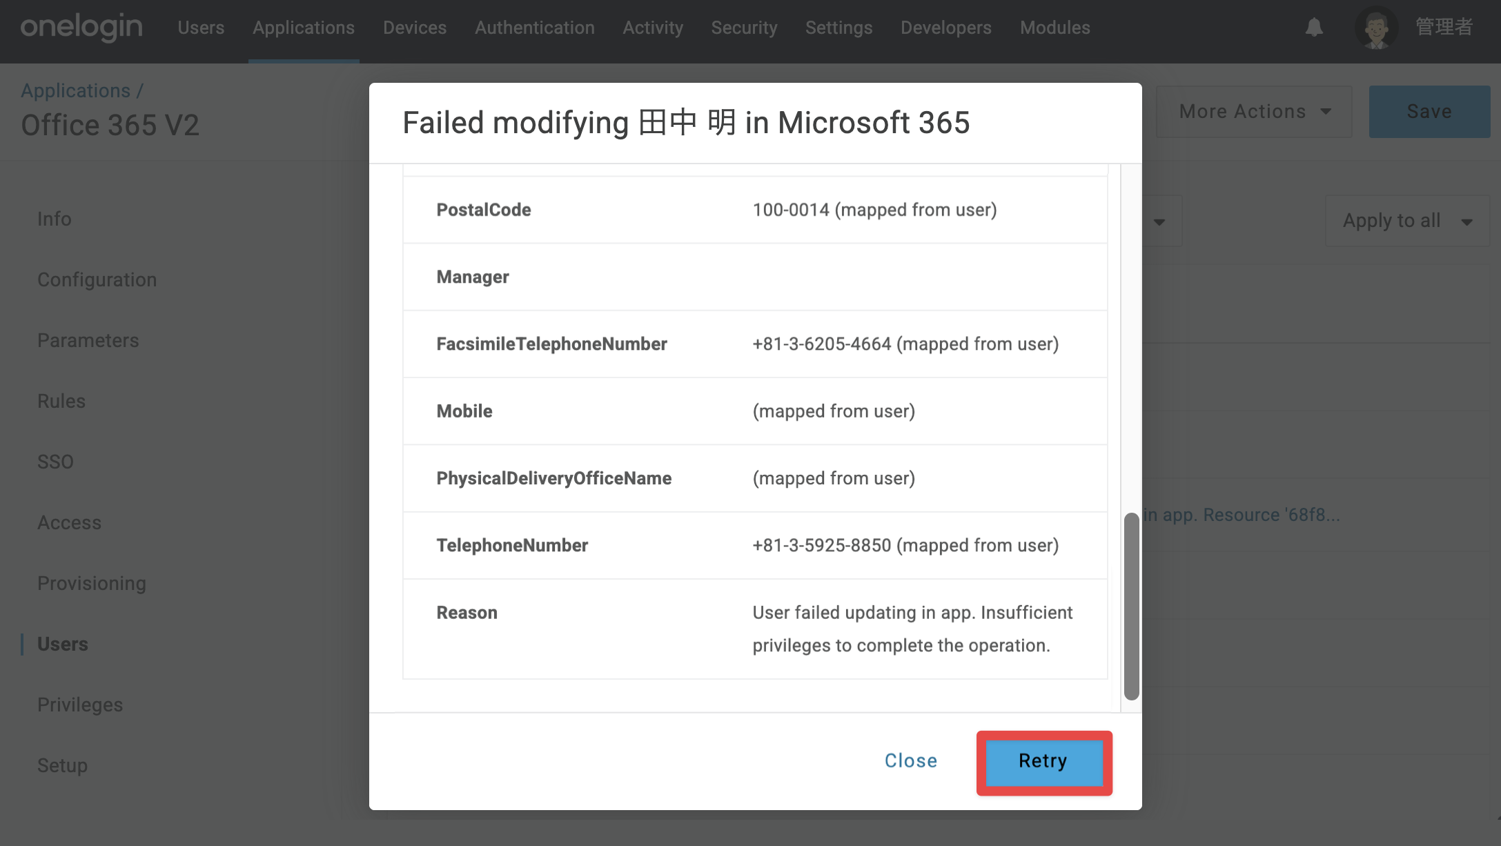Open the Devices top menu
The image size is (1501, 846).
(x=415, y=28)
